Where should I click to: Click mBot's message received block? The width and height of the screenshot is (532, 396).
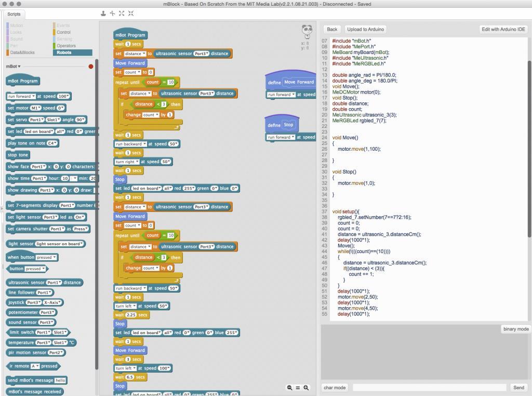pos(35,392)
